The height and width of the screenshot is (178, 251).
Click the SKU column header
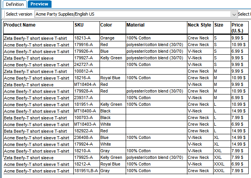pyautogui.click(x=79, y=25)
